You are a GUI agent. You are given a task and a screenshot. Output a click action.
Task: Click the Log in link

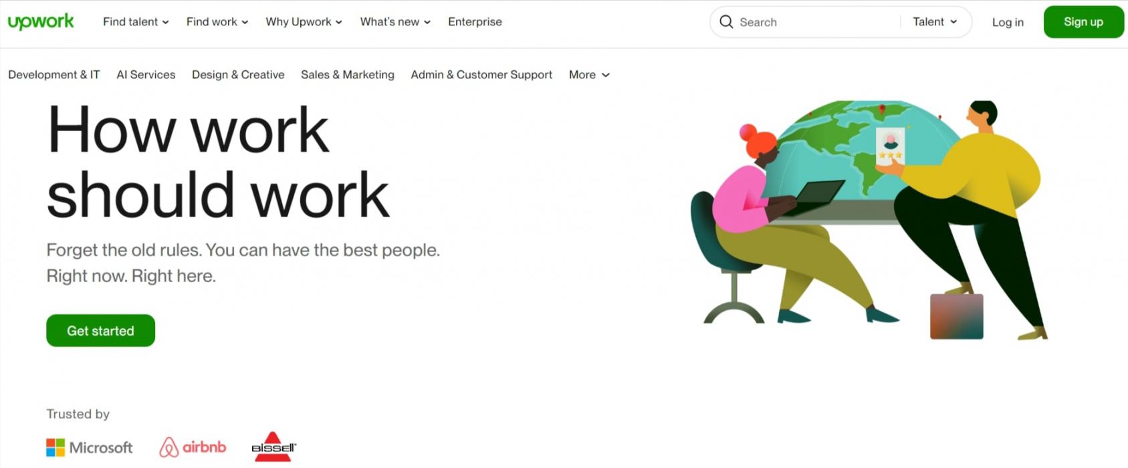(1008, 22)
